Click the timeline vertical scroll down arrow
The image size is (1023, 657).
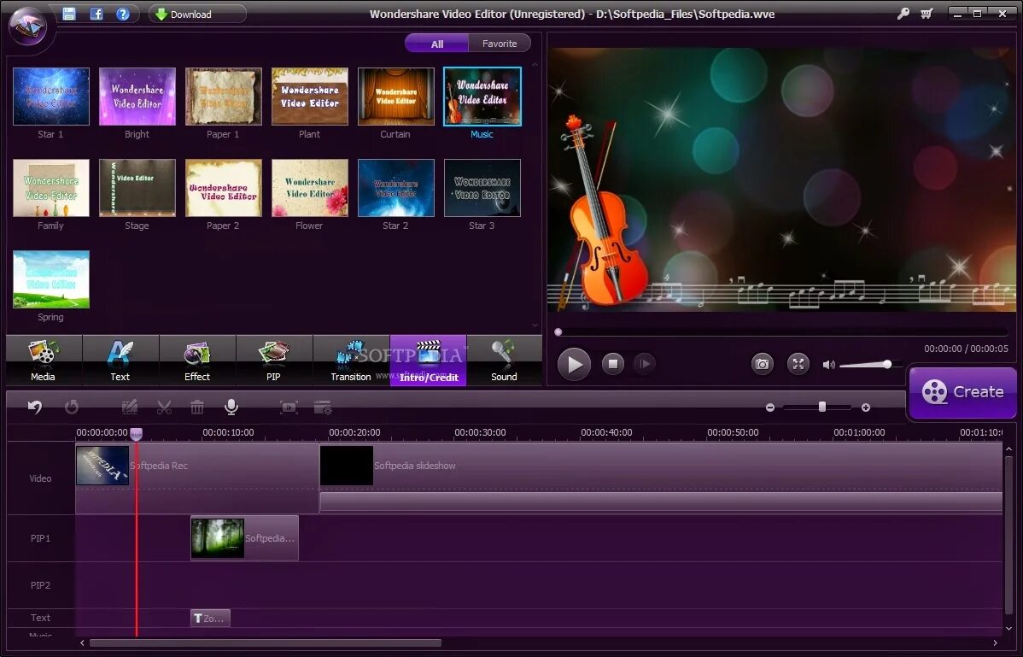point(1008,628)
